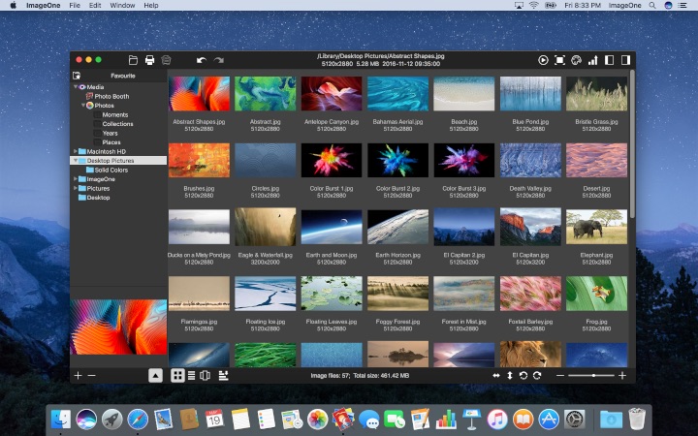Open Spotlight search in menu bar
This screenshot has width=698, height=436.
652,6
